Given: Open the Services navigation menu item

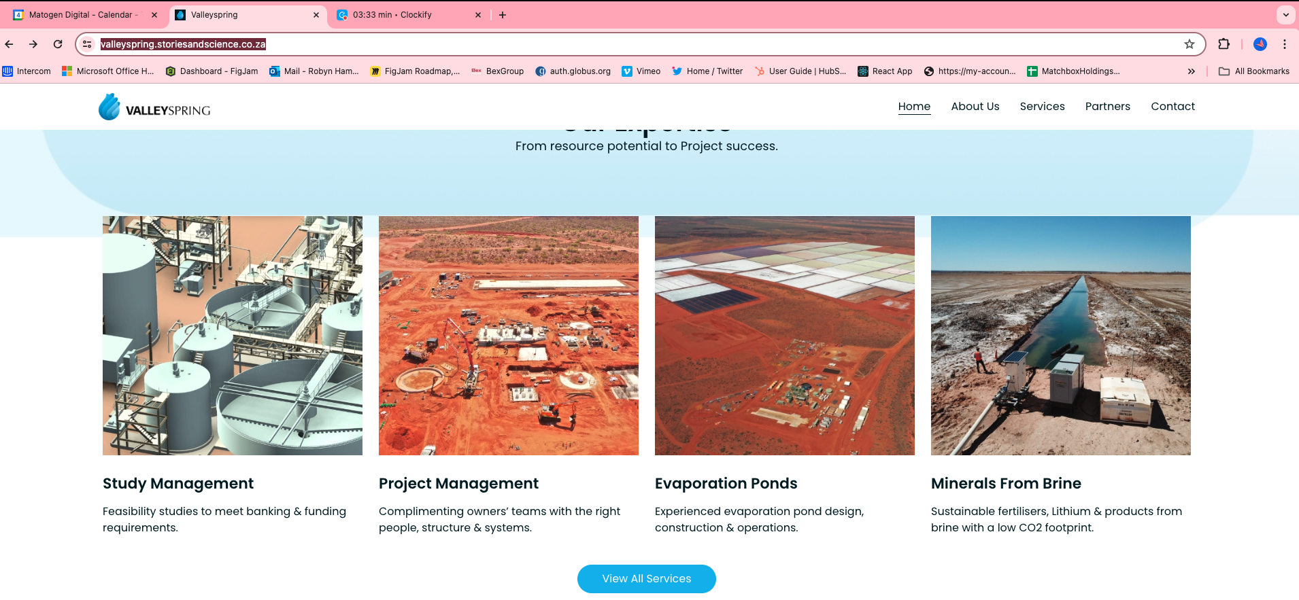Looking at the screenshot, I should [1042, 107].
